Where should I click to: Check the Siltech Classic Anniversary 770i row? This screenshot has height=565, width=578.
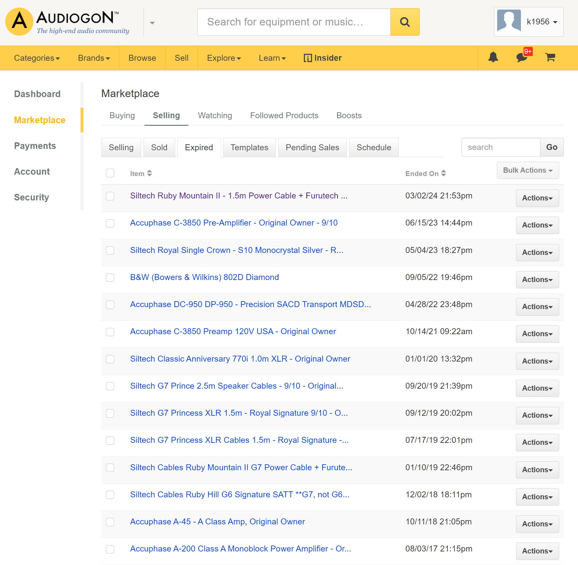point(110,359)
